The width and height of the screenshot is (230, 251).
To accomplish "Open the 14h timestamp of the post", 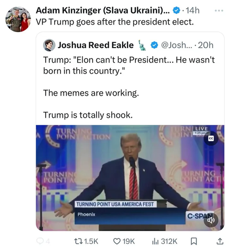I will pyautogui.click(x=192, y=11).
